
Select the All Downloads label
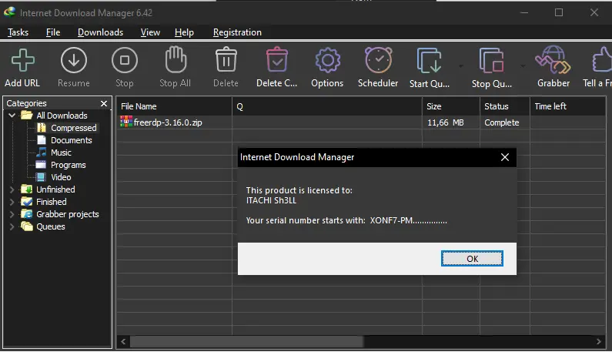pyautogui.click(x=62, y=116)
